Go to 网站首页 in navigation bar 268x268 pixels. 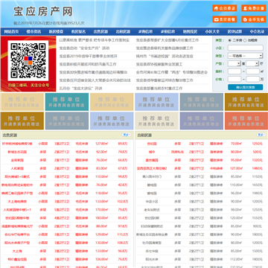point(11,31)
